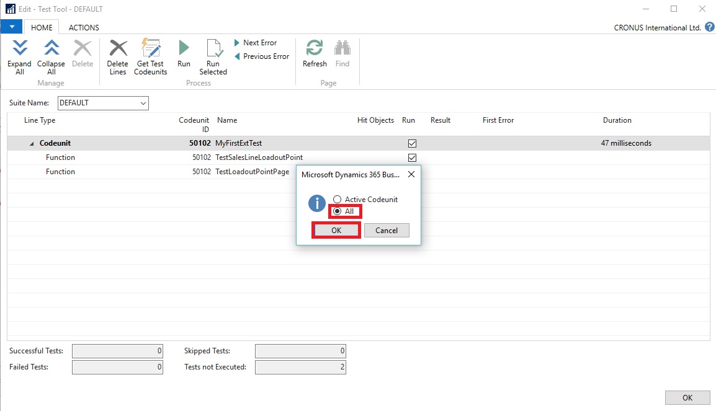Run tests with the Run icon
716x411 pixels.
tap(184, 49)
